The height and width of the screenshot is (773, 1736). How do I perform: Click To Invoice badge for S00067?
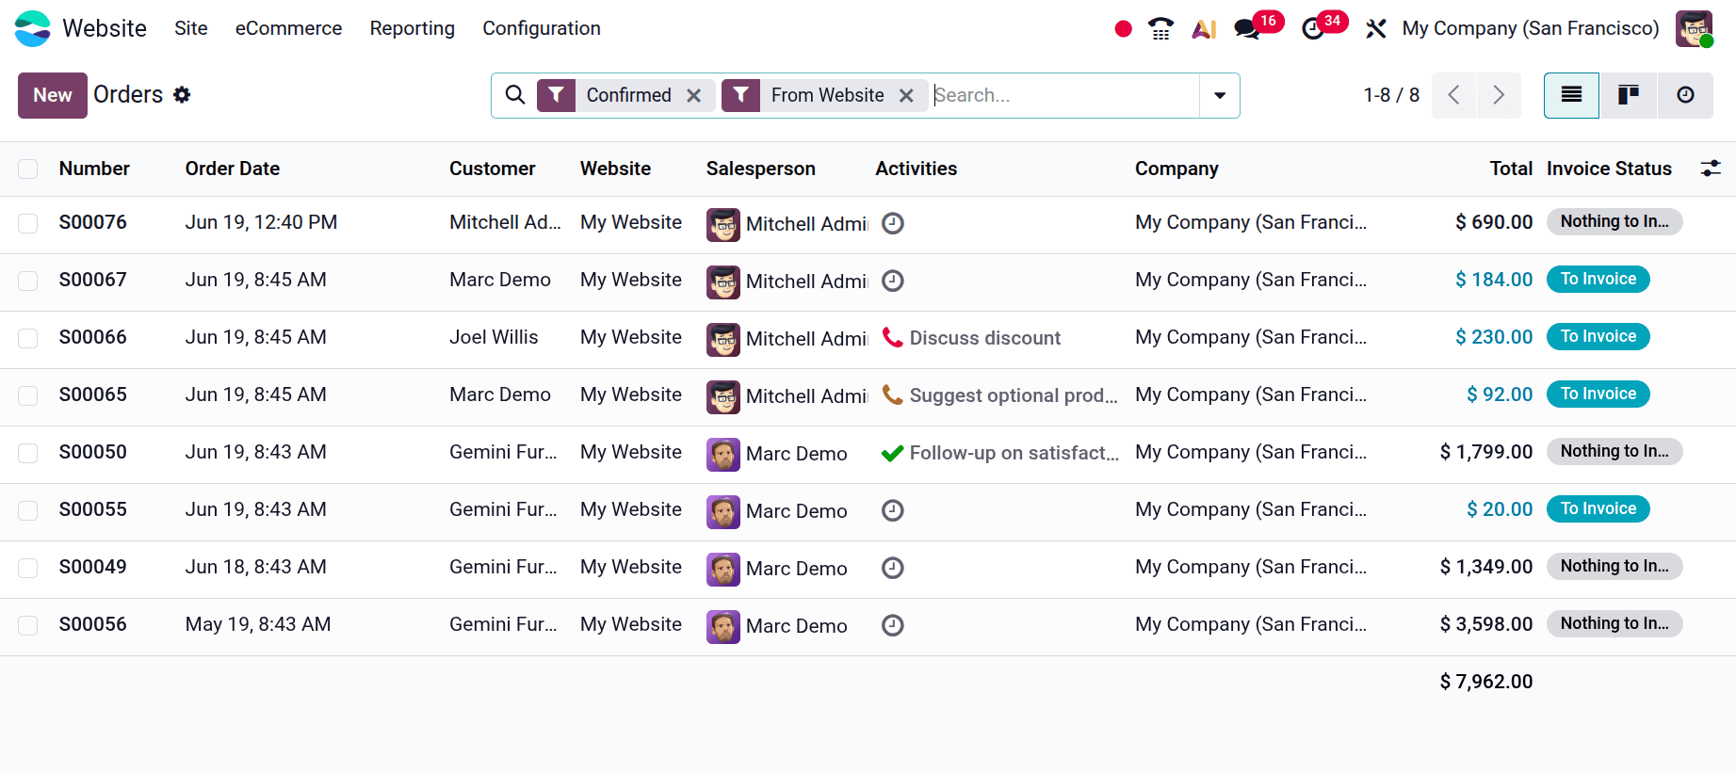click(1598, 279)
